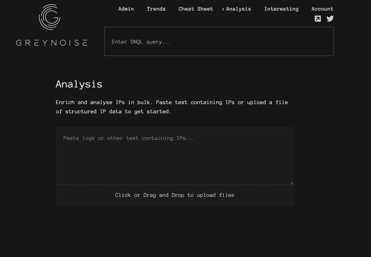Screen dimensions: 371x257
Task: Click the Drag and Drop upload files area
Action: pyautogui.click(x=175, y=195)
